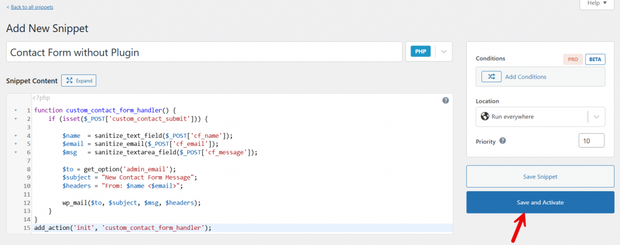
Task: Open the Help dropdown
Action: (x=596, y=3)
